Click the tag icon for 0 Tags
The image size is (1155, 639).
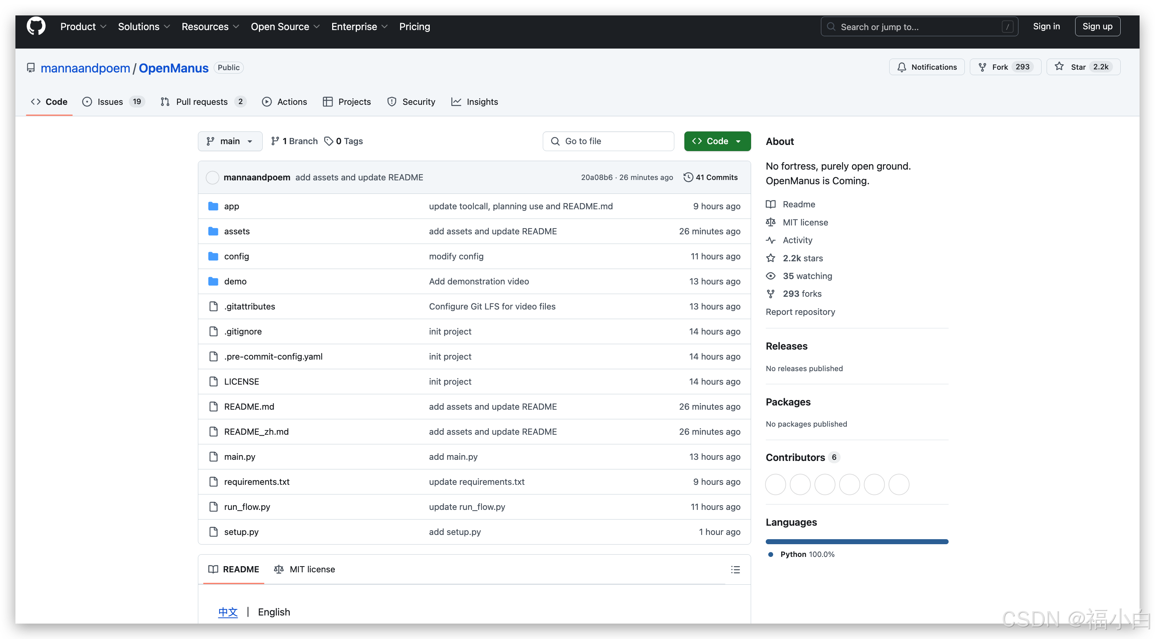coord(329,141)
